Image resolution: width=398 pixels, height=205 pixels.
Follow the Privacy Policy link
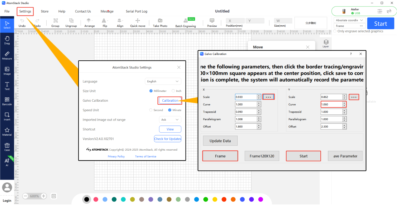coord(116,156)
